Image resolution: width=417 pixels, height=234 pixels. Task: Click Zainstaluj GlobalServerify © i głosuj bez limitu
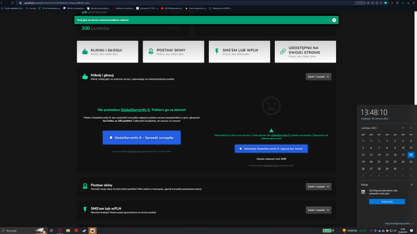[271, 148]
